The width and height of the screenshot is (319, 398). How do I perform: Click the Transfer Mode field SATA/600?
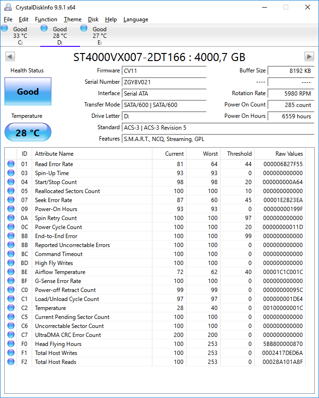click(164, 105)
